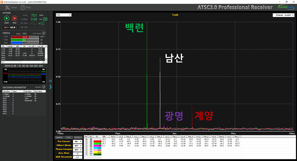The height and width of the screenshot is (161, 297).
Task: Click the yellow color swatch ID 1020
Action: pos(97,152)
